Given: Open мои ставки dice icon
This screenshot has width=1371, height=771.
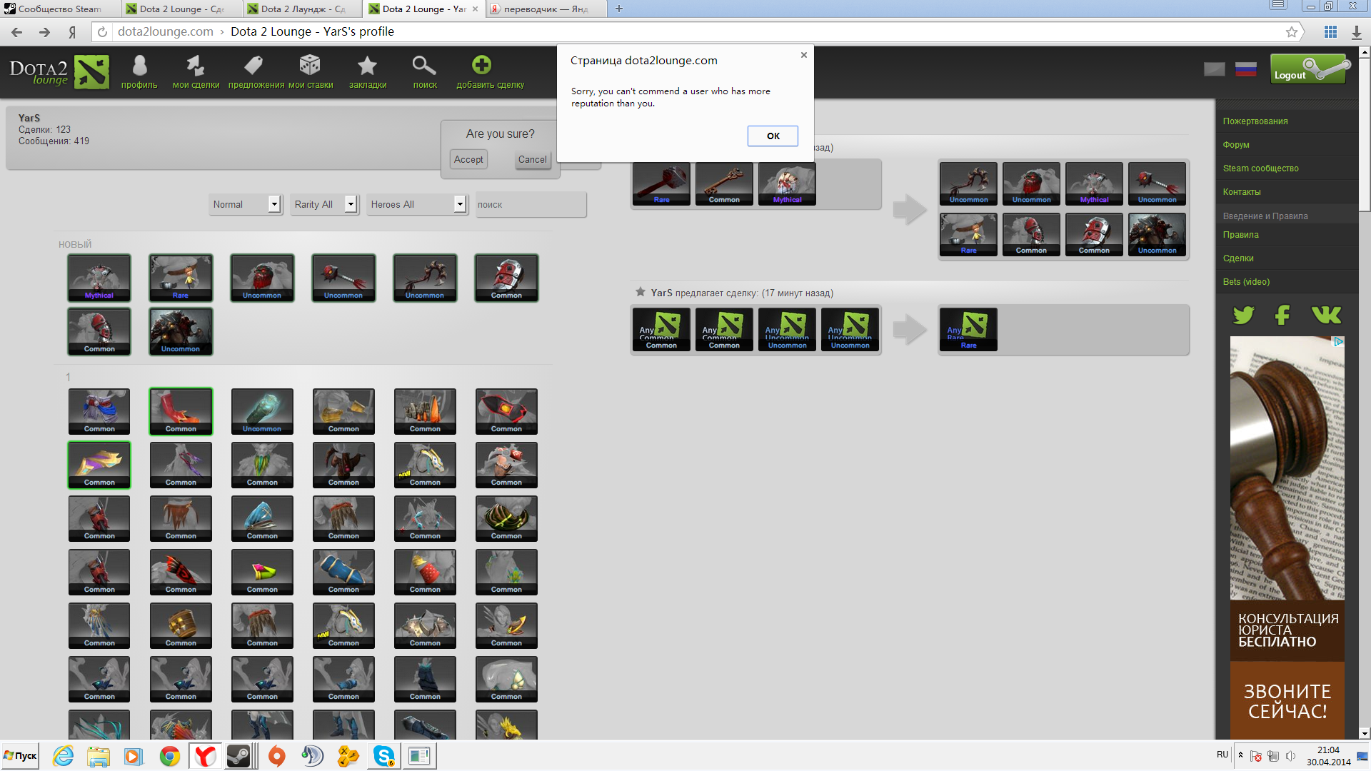Looking at the screenshot, I should coord(310,65).
